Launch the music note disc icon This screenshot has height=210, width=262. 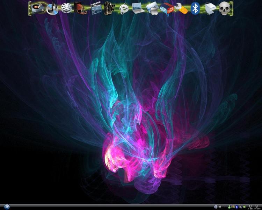tap(52, 8)
